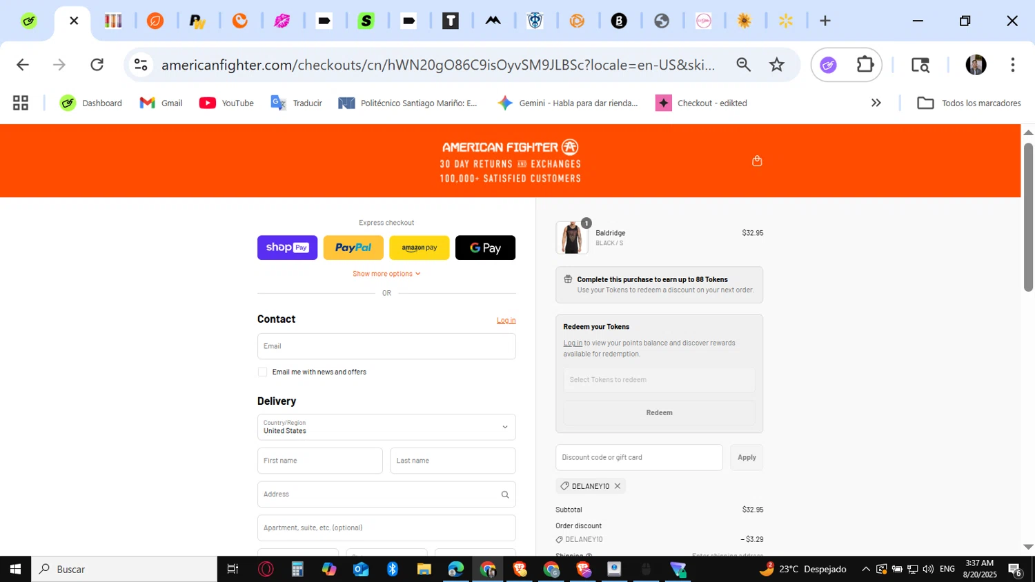
Task: Open the YouTube bookmark
Action: 226,103
